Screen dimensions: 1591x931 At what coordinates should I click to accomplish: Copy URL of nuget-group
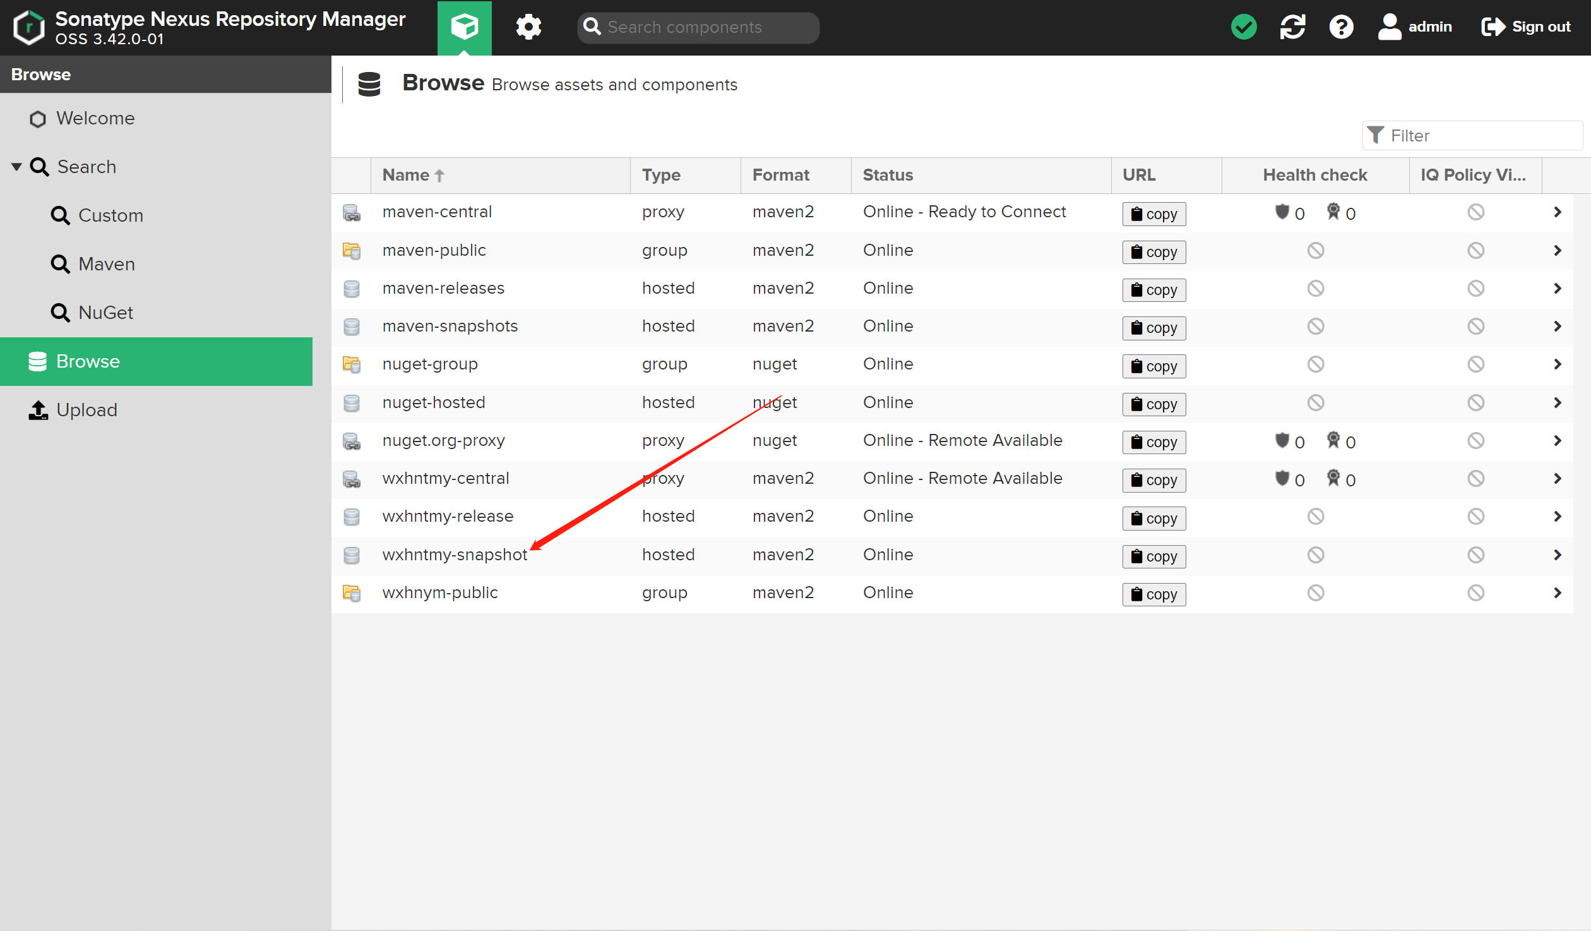[x=1153, y=366]
